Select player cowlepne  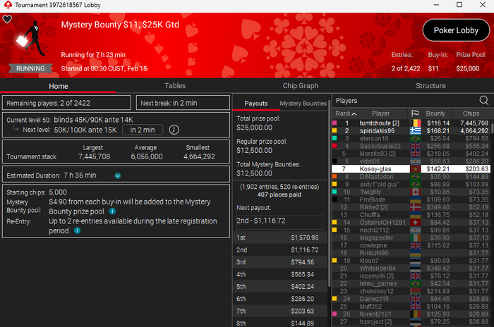[411, 245]
